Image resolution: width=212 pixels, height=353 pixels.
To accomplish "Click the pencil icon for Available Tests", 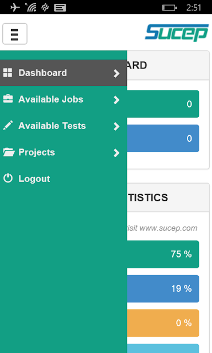I will point(8,125).
